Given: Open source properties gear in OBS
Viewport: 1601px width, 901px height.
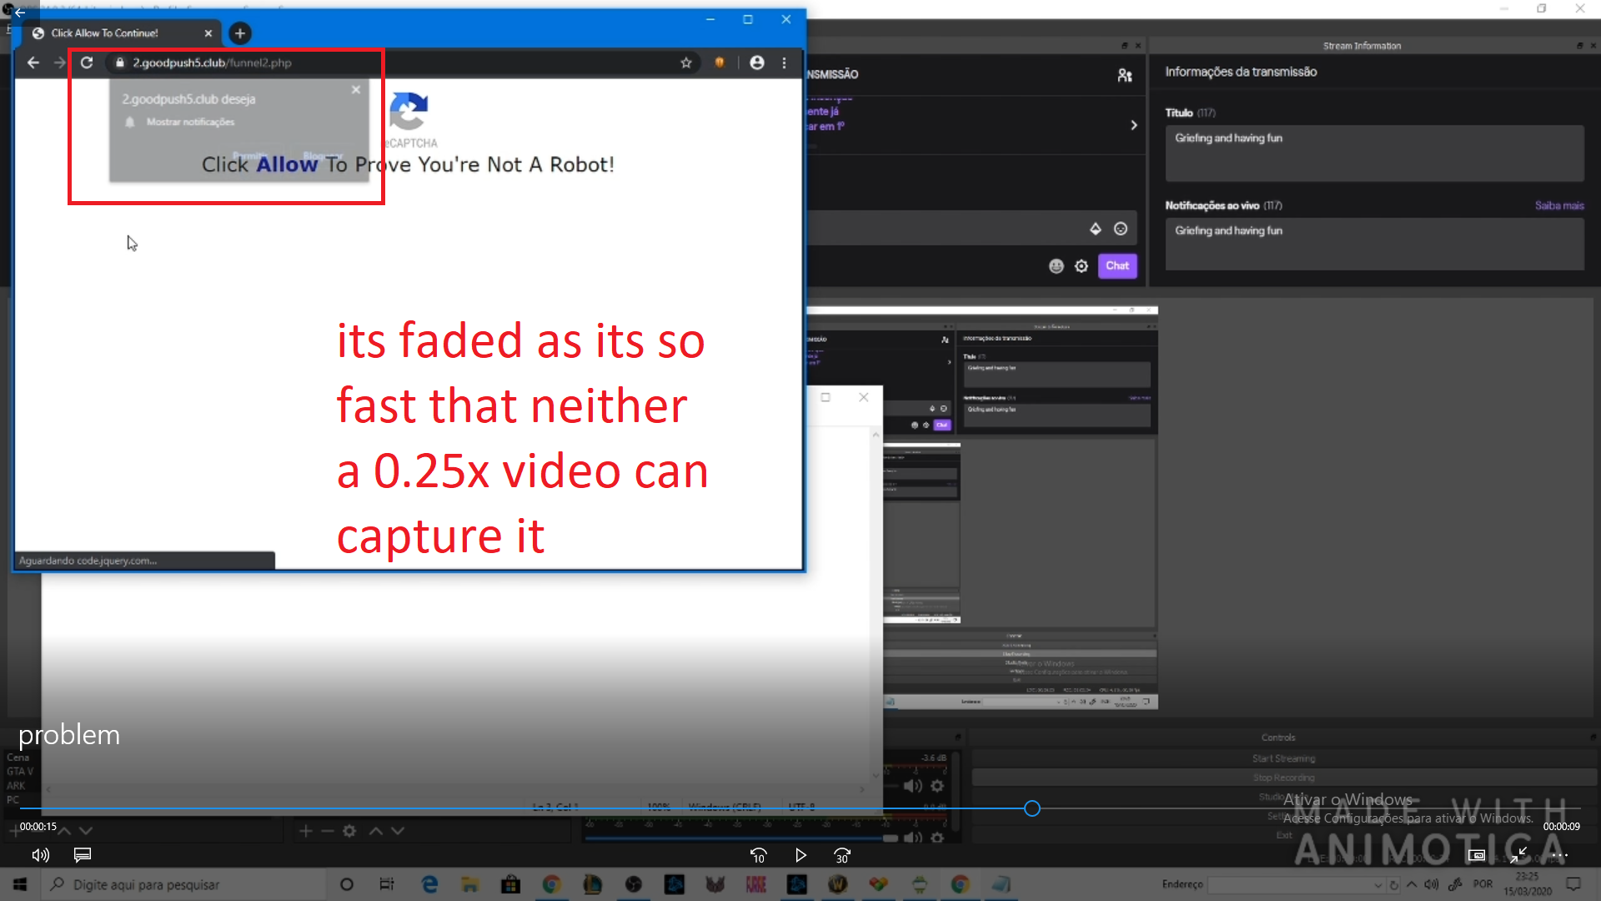Looking at the screenshot, I should [x=349, y=831].
